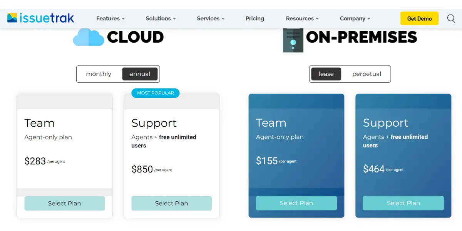Open the Resources dropdown
The width and height of the screenshot is (462, 231).
coord(302,18)
